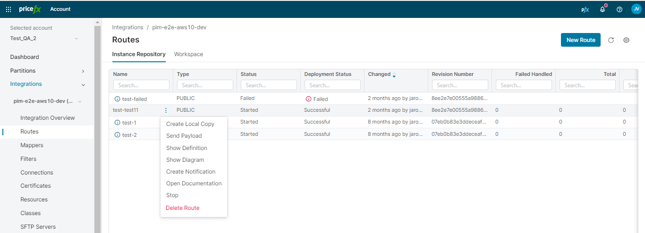Click the Pricefx p/x icon in header
645x233 pixels.
pos(585,9)
